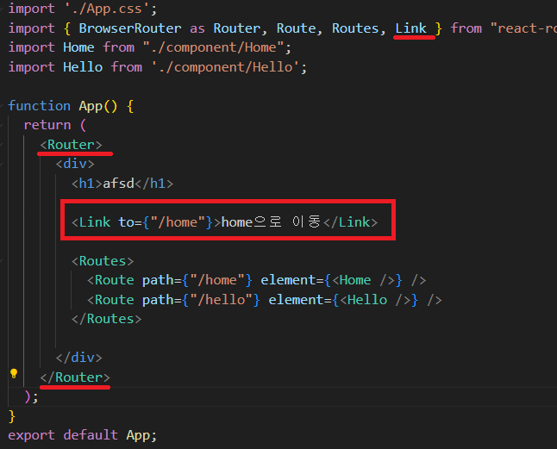Click the closing </Router> tag
The image size is (557, 449).
[75, 377]
